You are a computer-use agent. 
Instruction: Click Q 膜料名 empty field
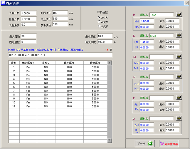[x=162, y=118]
